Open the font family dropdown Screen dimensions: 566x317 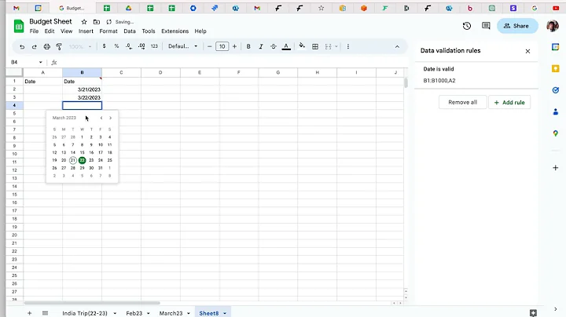[183, 46]
